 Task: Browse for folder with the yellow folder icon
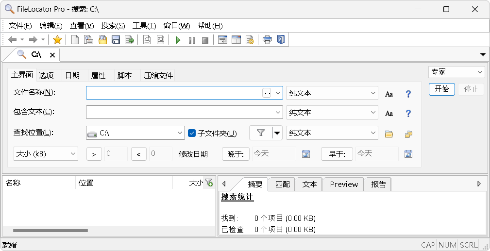389,134
